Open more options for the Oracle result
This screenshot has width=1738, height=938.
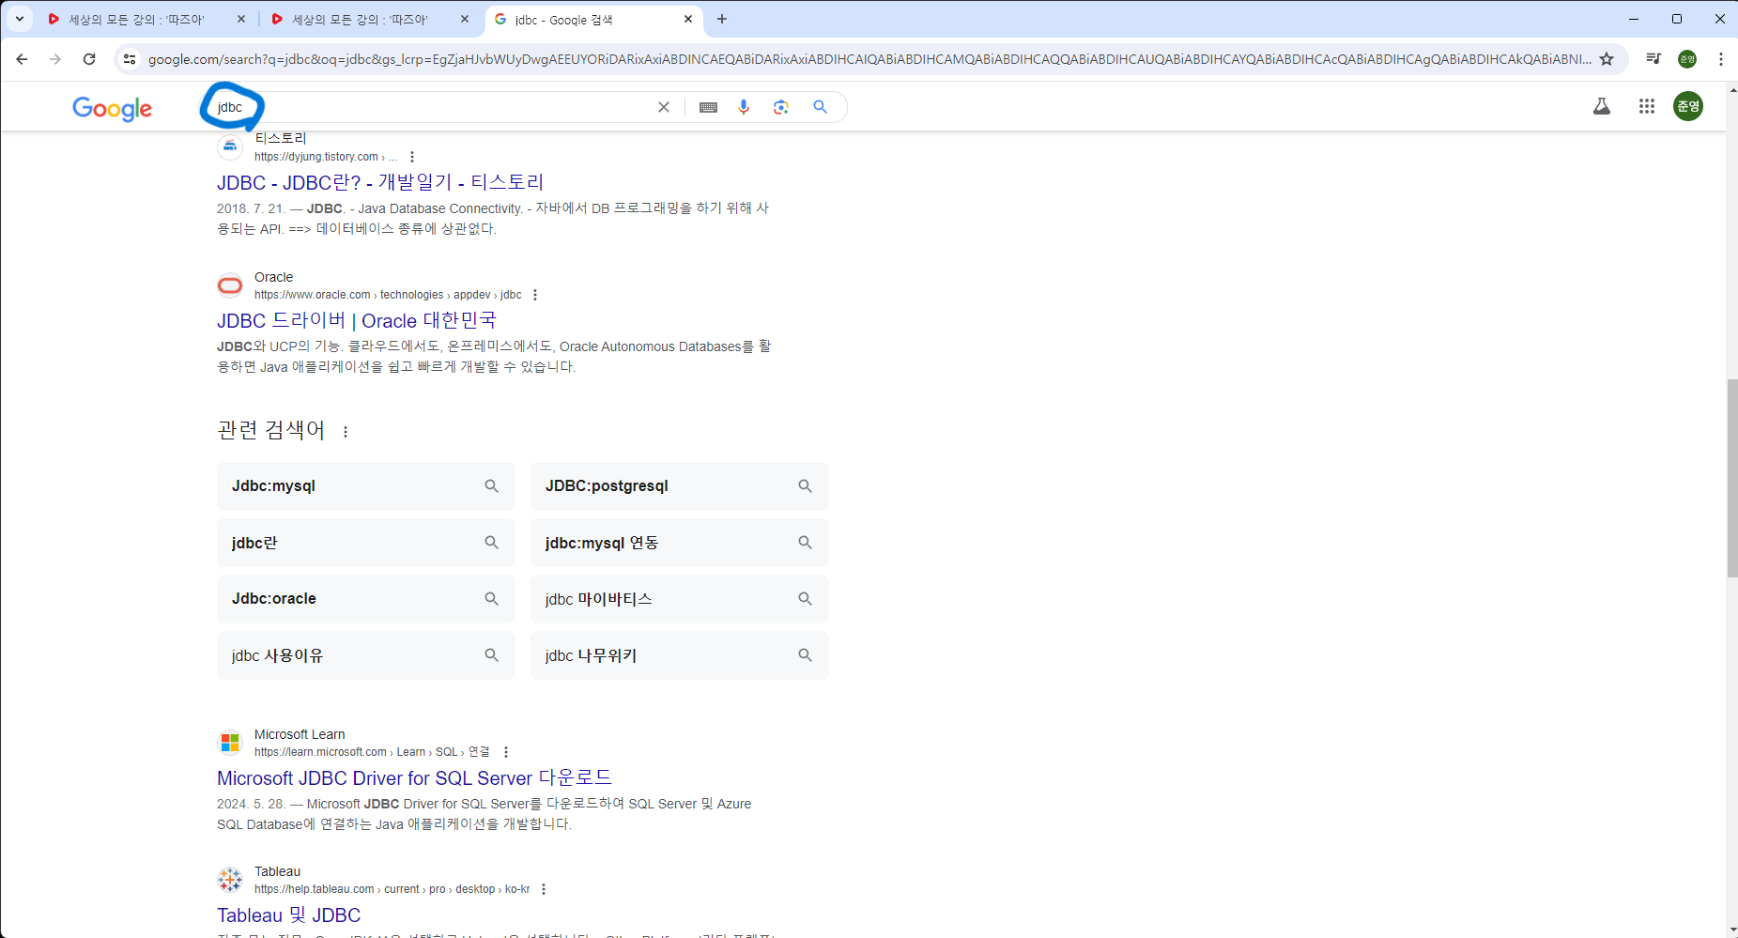click(535, 295)
